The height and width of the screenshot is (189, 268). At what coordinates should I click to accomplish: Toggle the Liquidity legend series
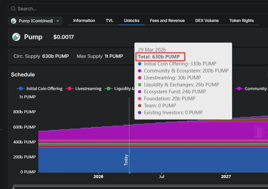[x=120, y=88]
